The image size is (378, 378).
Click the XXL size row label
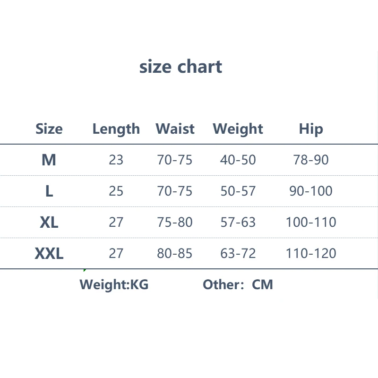(x=49, y=253)
